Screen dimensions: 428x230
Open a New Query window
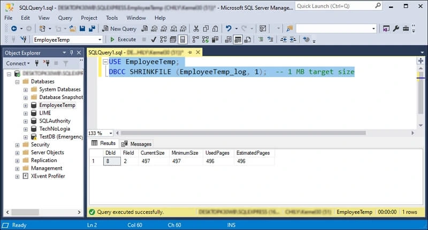click(119, 28)
